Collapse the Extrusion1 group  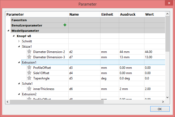(19, 62)
